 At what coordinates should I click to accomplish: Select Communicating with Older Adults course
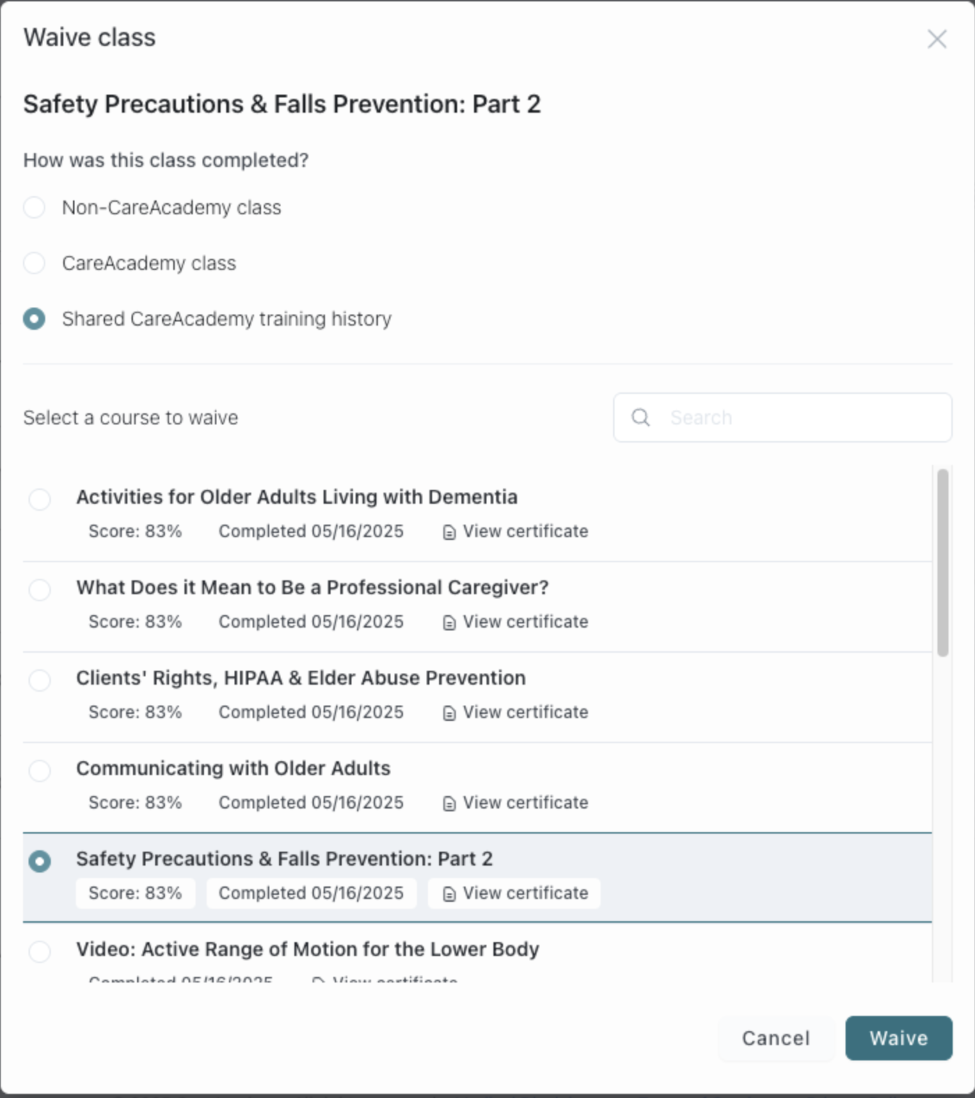[40, 770]
